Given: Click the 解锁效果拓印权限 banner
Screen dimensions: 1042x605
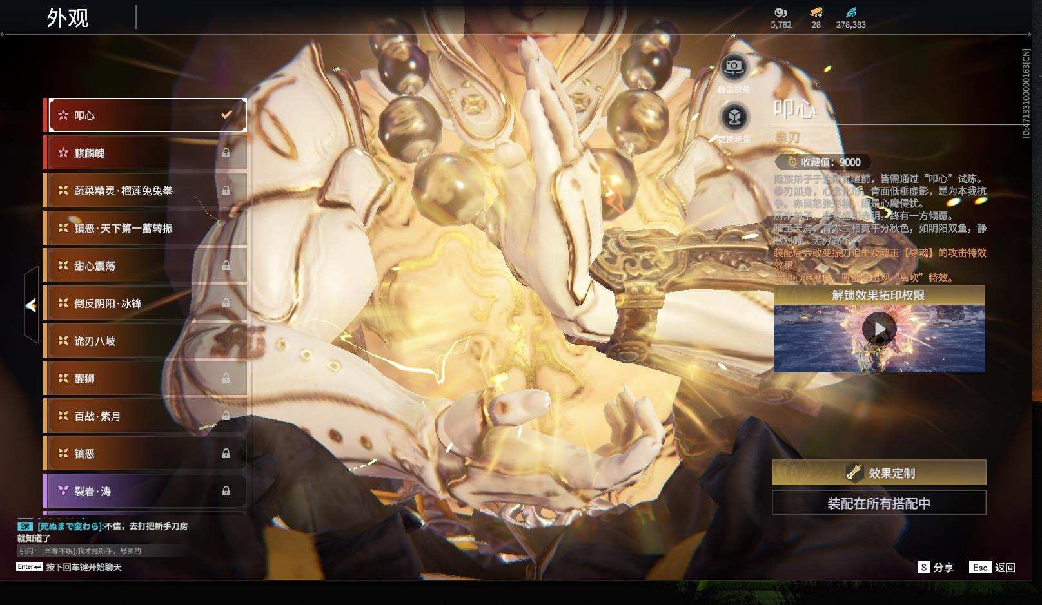Looking at the screenshot, I should [x=879, y=295].
